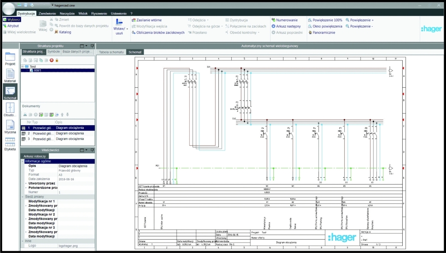Open the Wycena pricing module
This screenshot has width=446, height=253.
[x=10, y=126]
